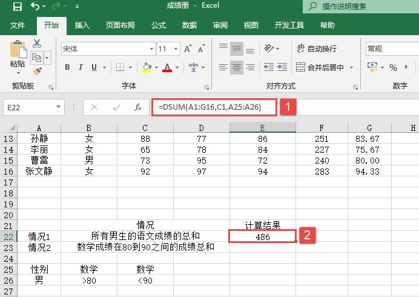
Task: Click the Undo arrow icon
Action: click(36, 7)
